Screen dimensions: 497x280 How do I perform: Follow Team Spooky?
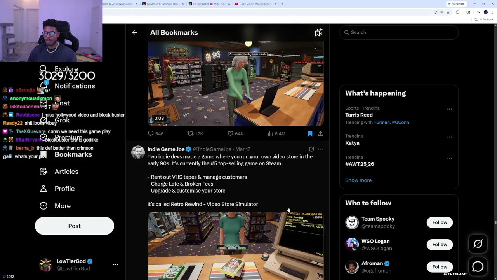coord(440,222)
